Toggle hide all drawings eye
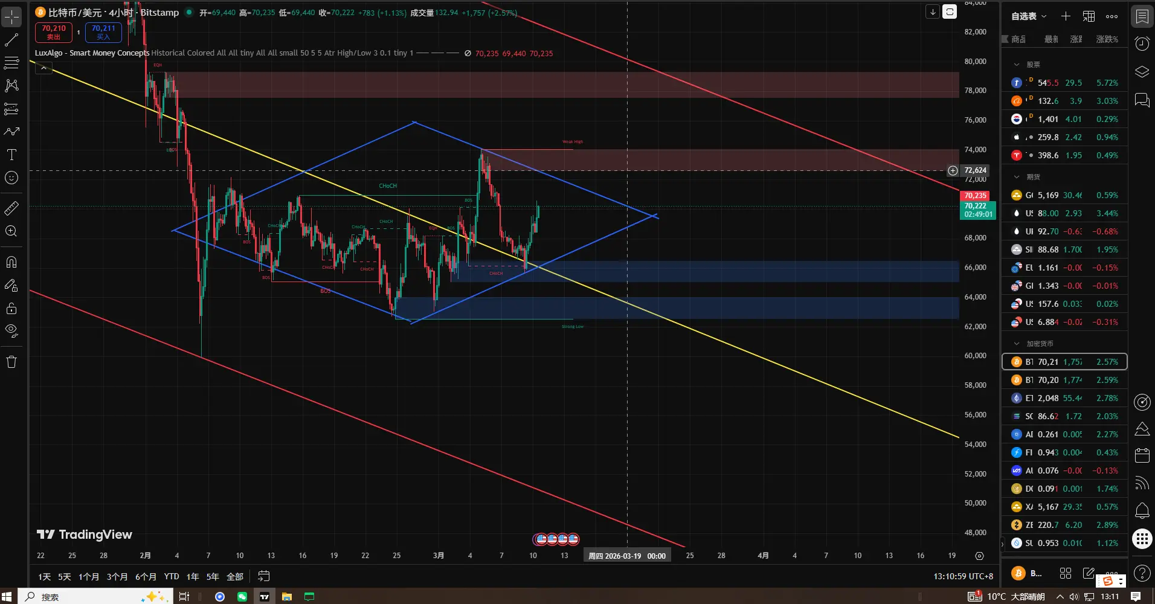 [11, 330]
